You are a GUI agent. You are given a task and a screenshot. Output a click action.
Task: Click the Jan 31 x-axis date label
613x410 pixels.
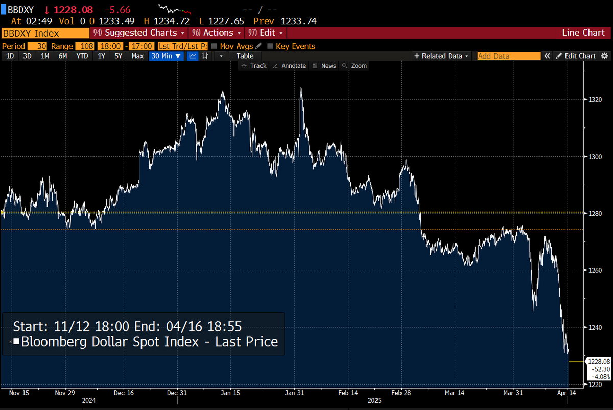click(294, 393)
